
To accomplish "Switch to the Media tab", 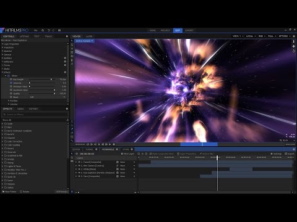I will [x=20, y=109].
